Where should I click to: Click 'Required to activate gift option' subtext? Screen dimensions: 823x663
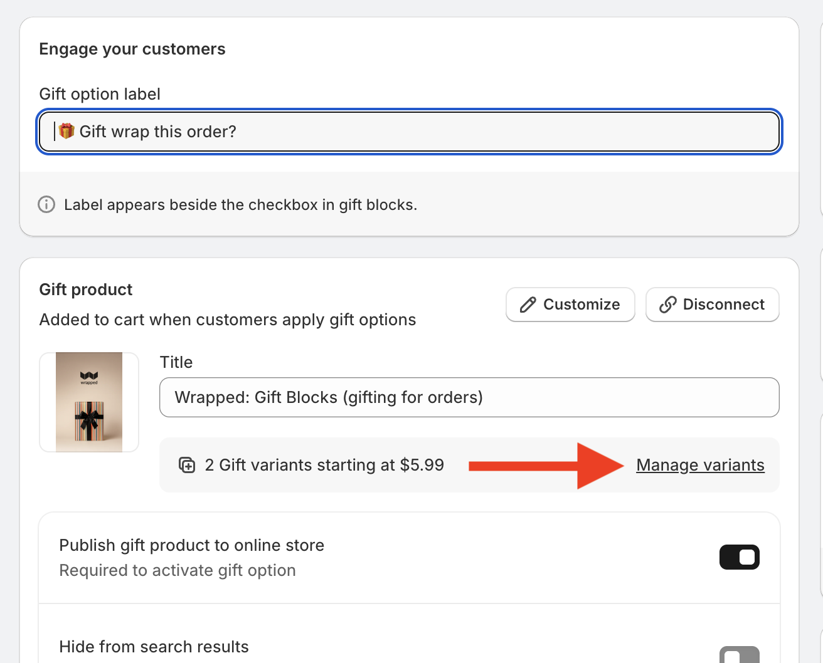coord(178,570)
